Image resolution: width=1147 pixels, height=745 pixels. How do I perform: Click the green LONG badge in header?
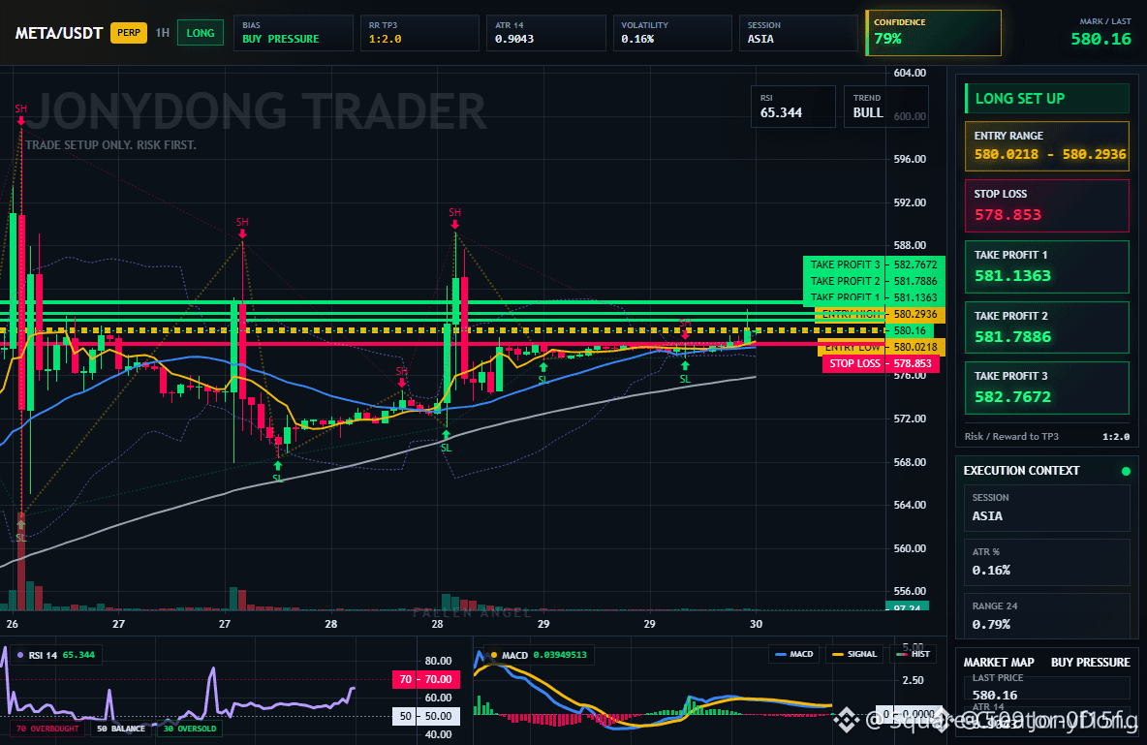tap(201, 33)
